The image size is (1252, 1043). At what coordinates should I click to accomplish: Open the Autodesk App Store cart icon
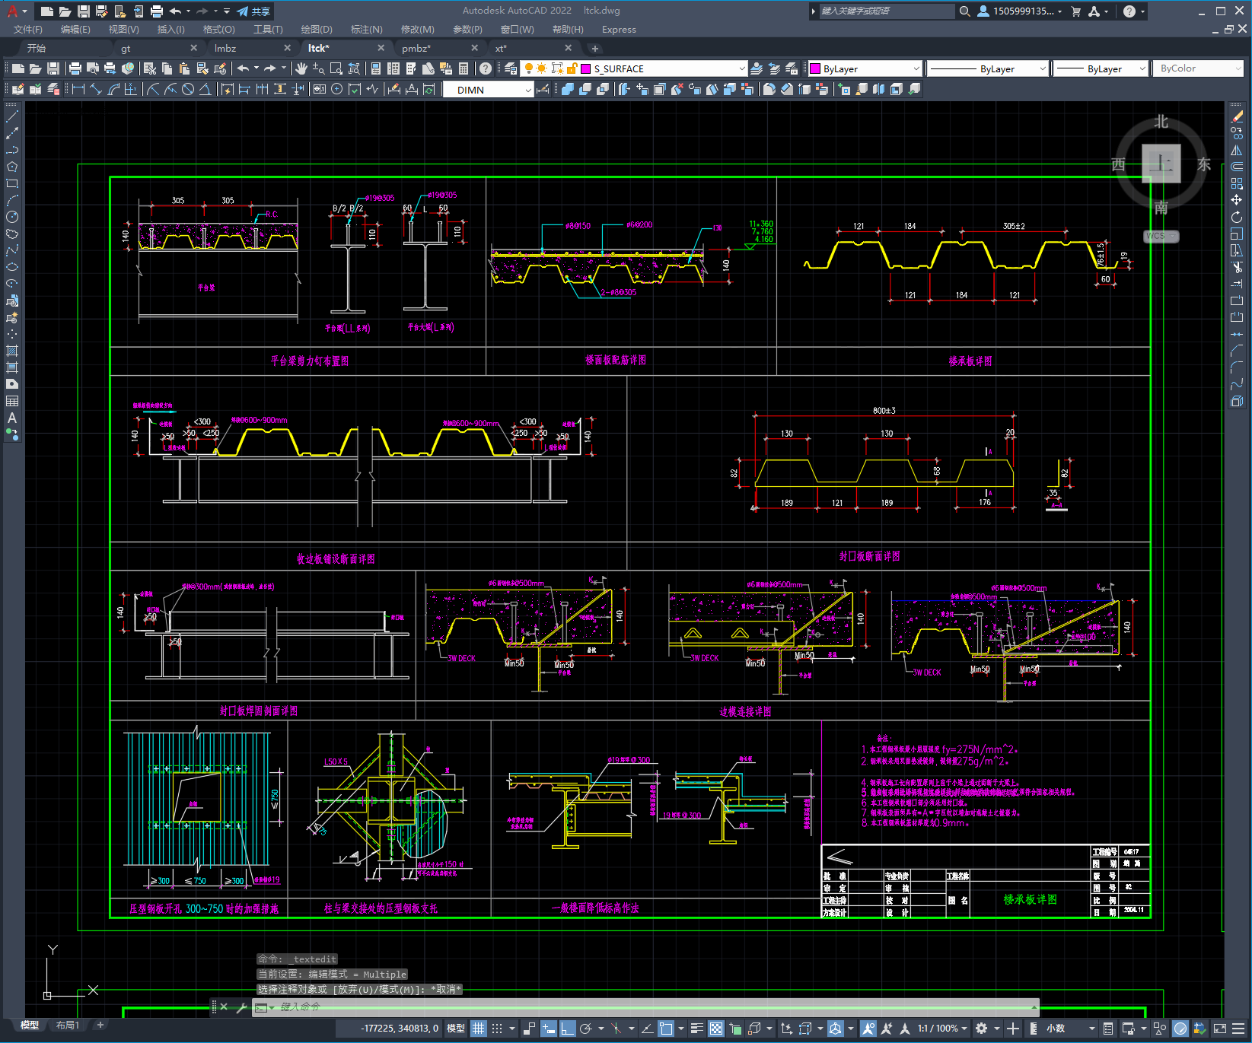coord(1075,11)
